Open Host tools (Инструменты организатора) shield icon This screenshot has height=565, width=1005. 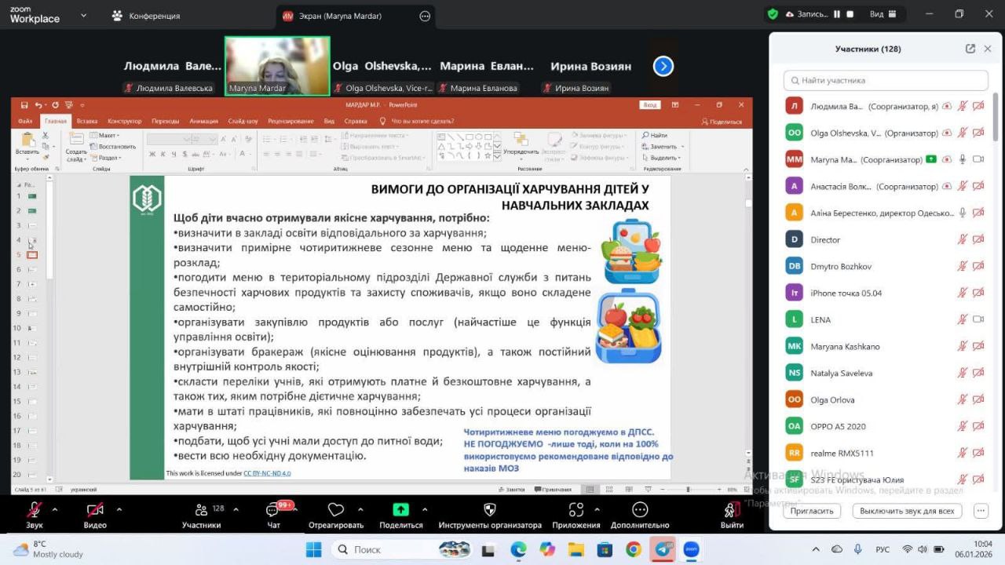pyautogui.click(x=490, y=510)
